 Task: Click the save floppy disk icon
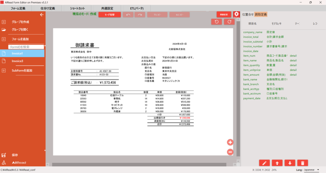4,155
